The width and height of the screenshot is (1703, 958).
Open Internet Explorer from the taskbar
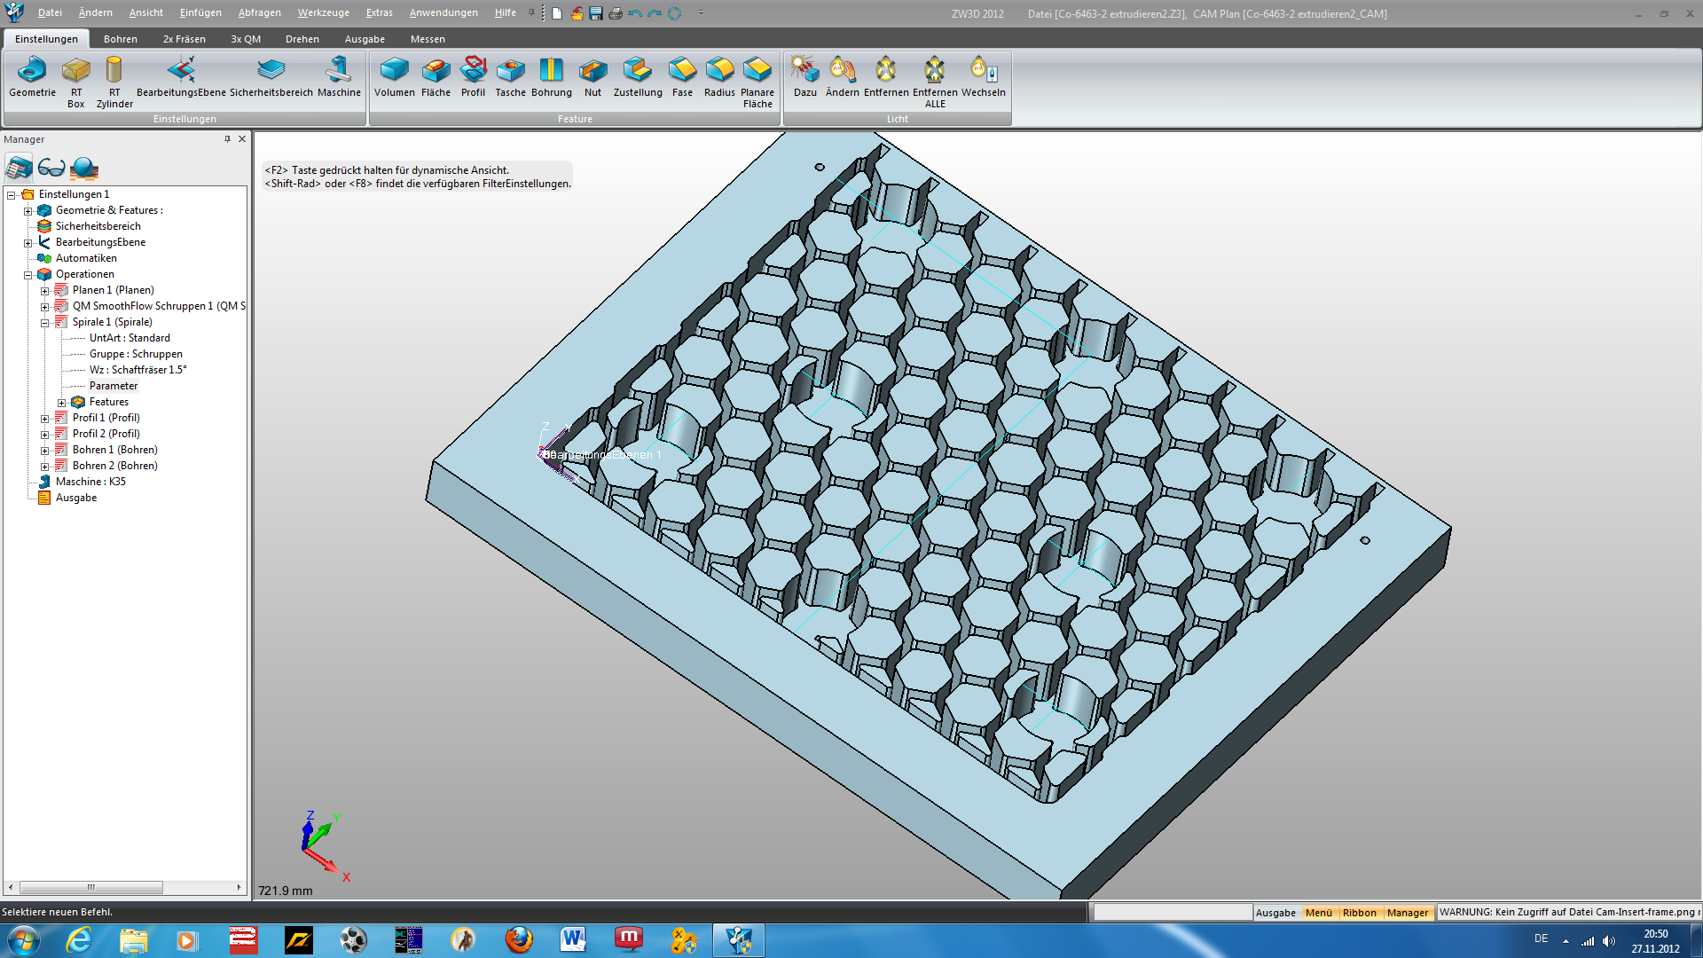click(79, 939)
